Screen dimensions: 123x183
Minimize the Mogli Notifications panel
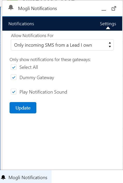[104, 10]
